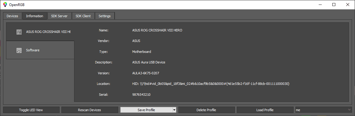This screenshot has width=355, height=116.
Task: Select the Software sidebar entry label
Action: [33, 50]
